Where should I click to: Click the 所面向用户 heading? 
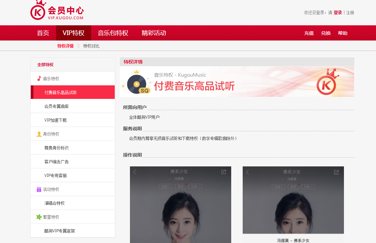[135, 107]
